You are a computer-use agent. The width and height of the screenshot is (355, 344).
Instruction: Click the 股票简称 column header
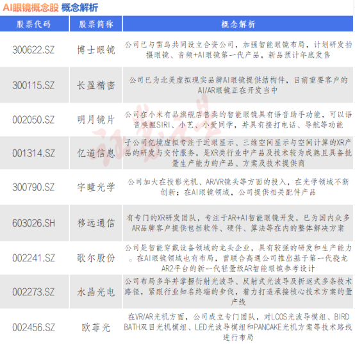point(96,24)
